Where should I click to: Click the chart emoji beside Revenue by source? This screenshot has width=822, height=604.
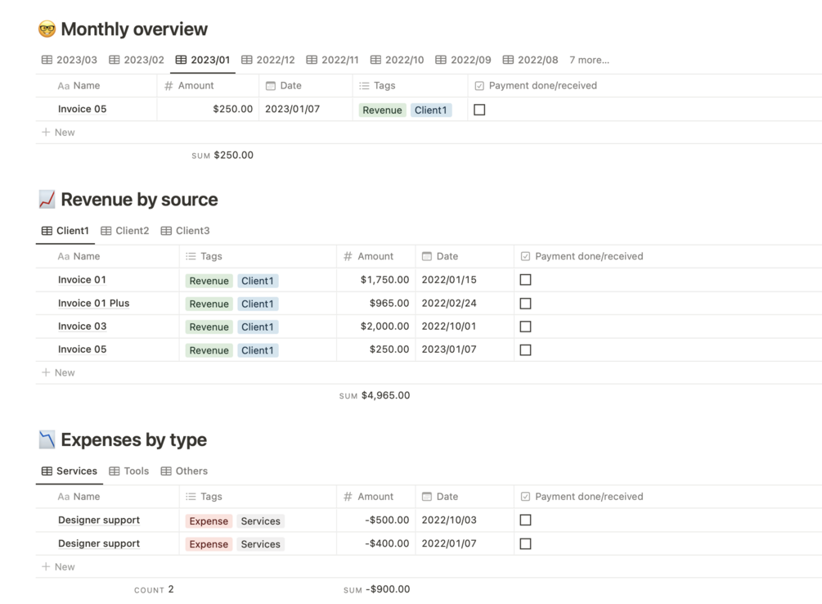point(47,200)
